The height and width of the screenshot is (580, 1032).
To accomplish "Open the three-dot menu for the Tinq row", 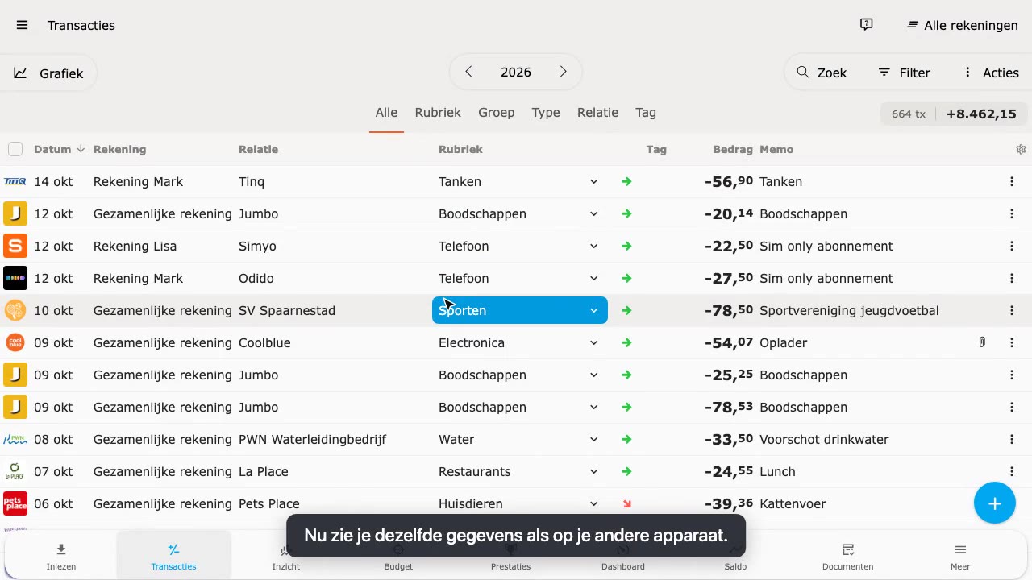I will point(1012,181).
